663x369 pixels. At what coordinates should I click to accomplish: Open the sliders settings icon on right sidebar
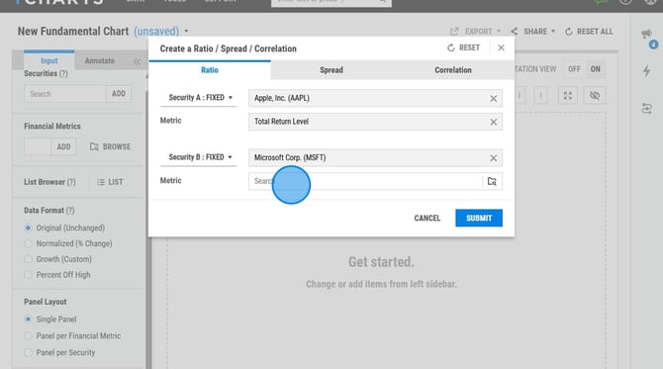[646, 109]
